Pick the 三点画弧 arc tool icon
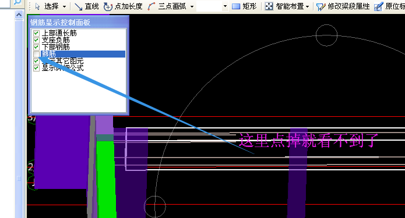 pyautogui.click(x=152, y=6)
